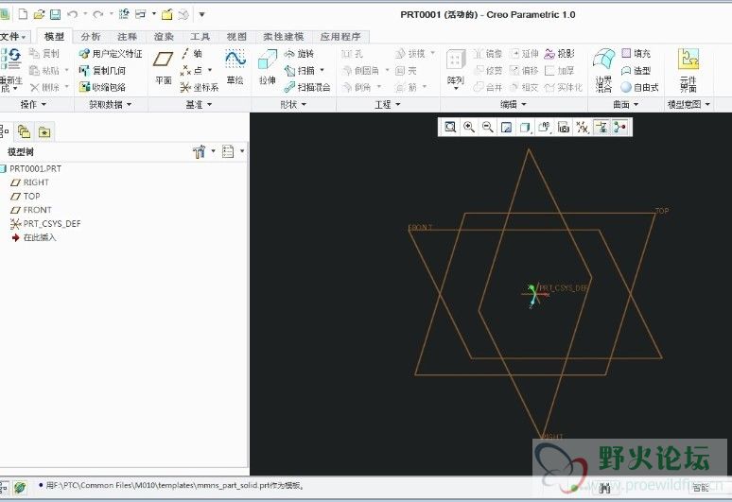Click the 元件界面 (Component Interface) tool
732x502 pixels.
688,70
